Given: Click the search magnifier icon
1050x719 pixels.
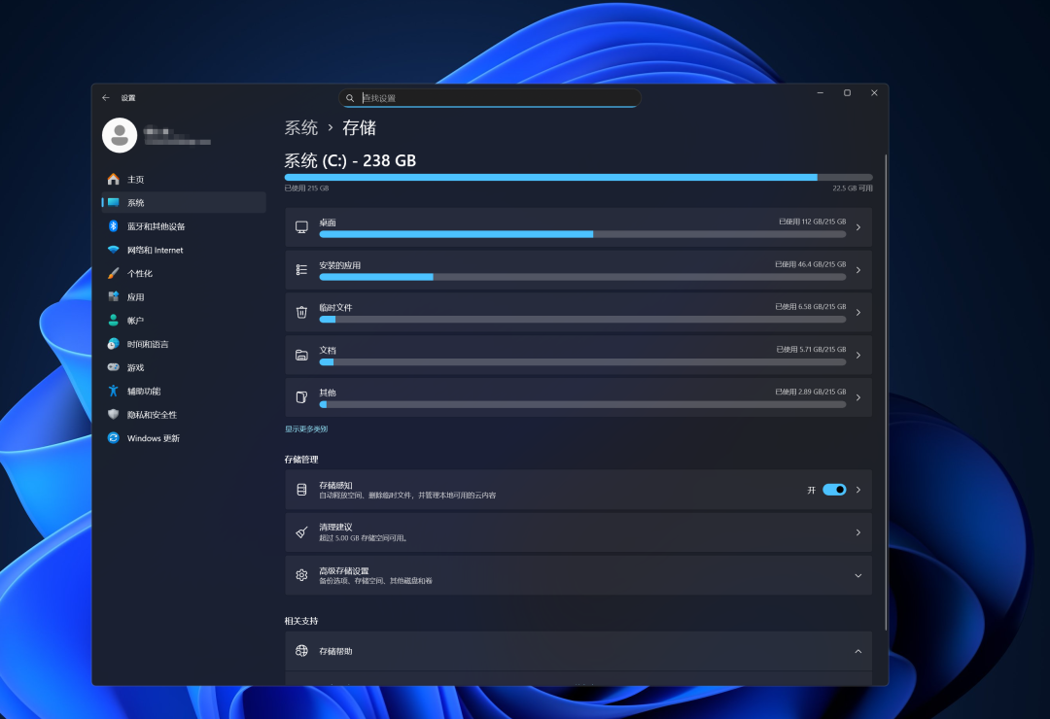Looking at the screenshot, I should pyautogui.click(x=350, y=98).
